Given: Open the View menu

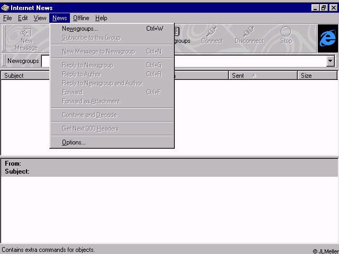Looking at the screenshot, I should coord(40,18).
